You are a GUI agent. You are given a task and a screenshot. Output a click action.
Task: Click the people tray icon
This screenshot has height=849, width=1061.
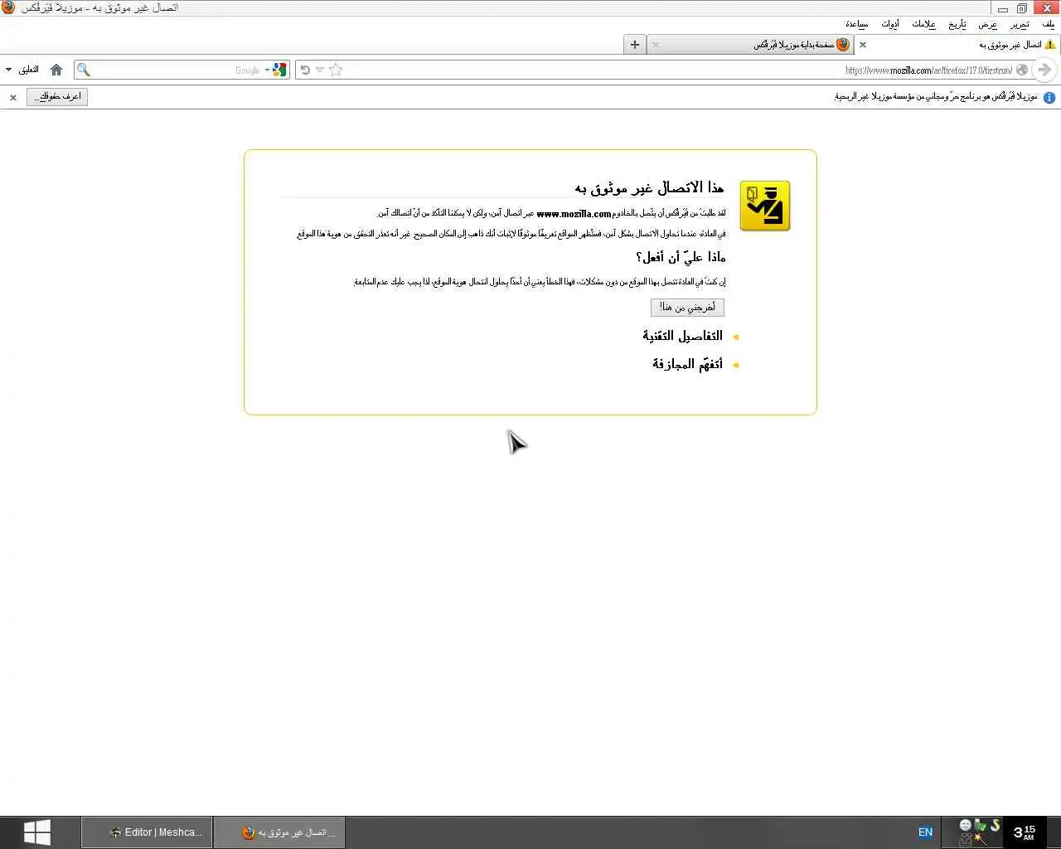[965, 840]
